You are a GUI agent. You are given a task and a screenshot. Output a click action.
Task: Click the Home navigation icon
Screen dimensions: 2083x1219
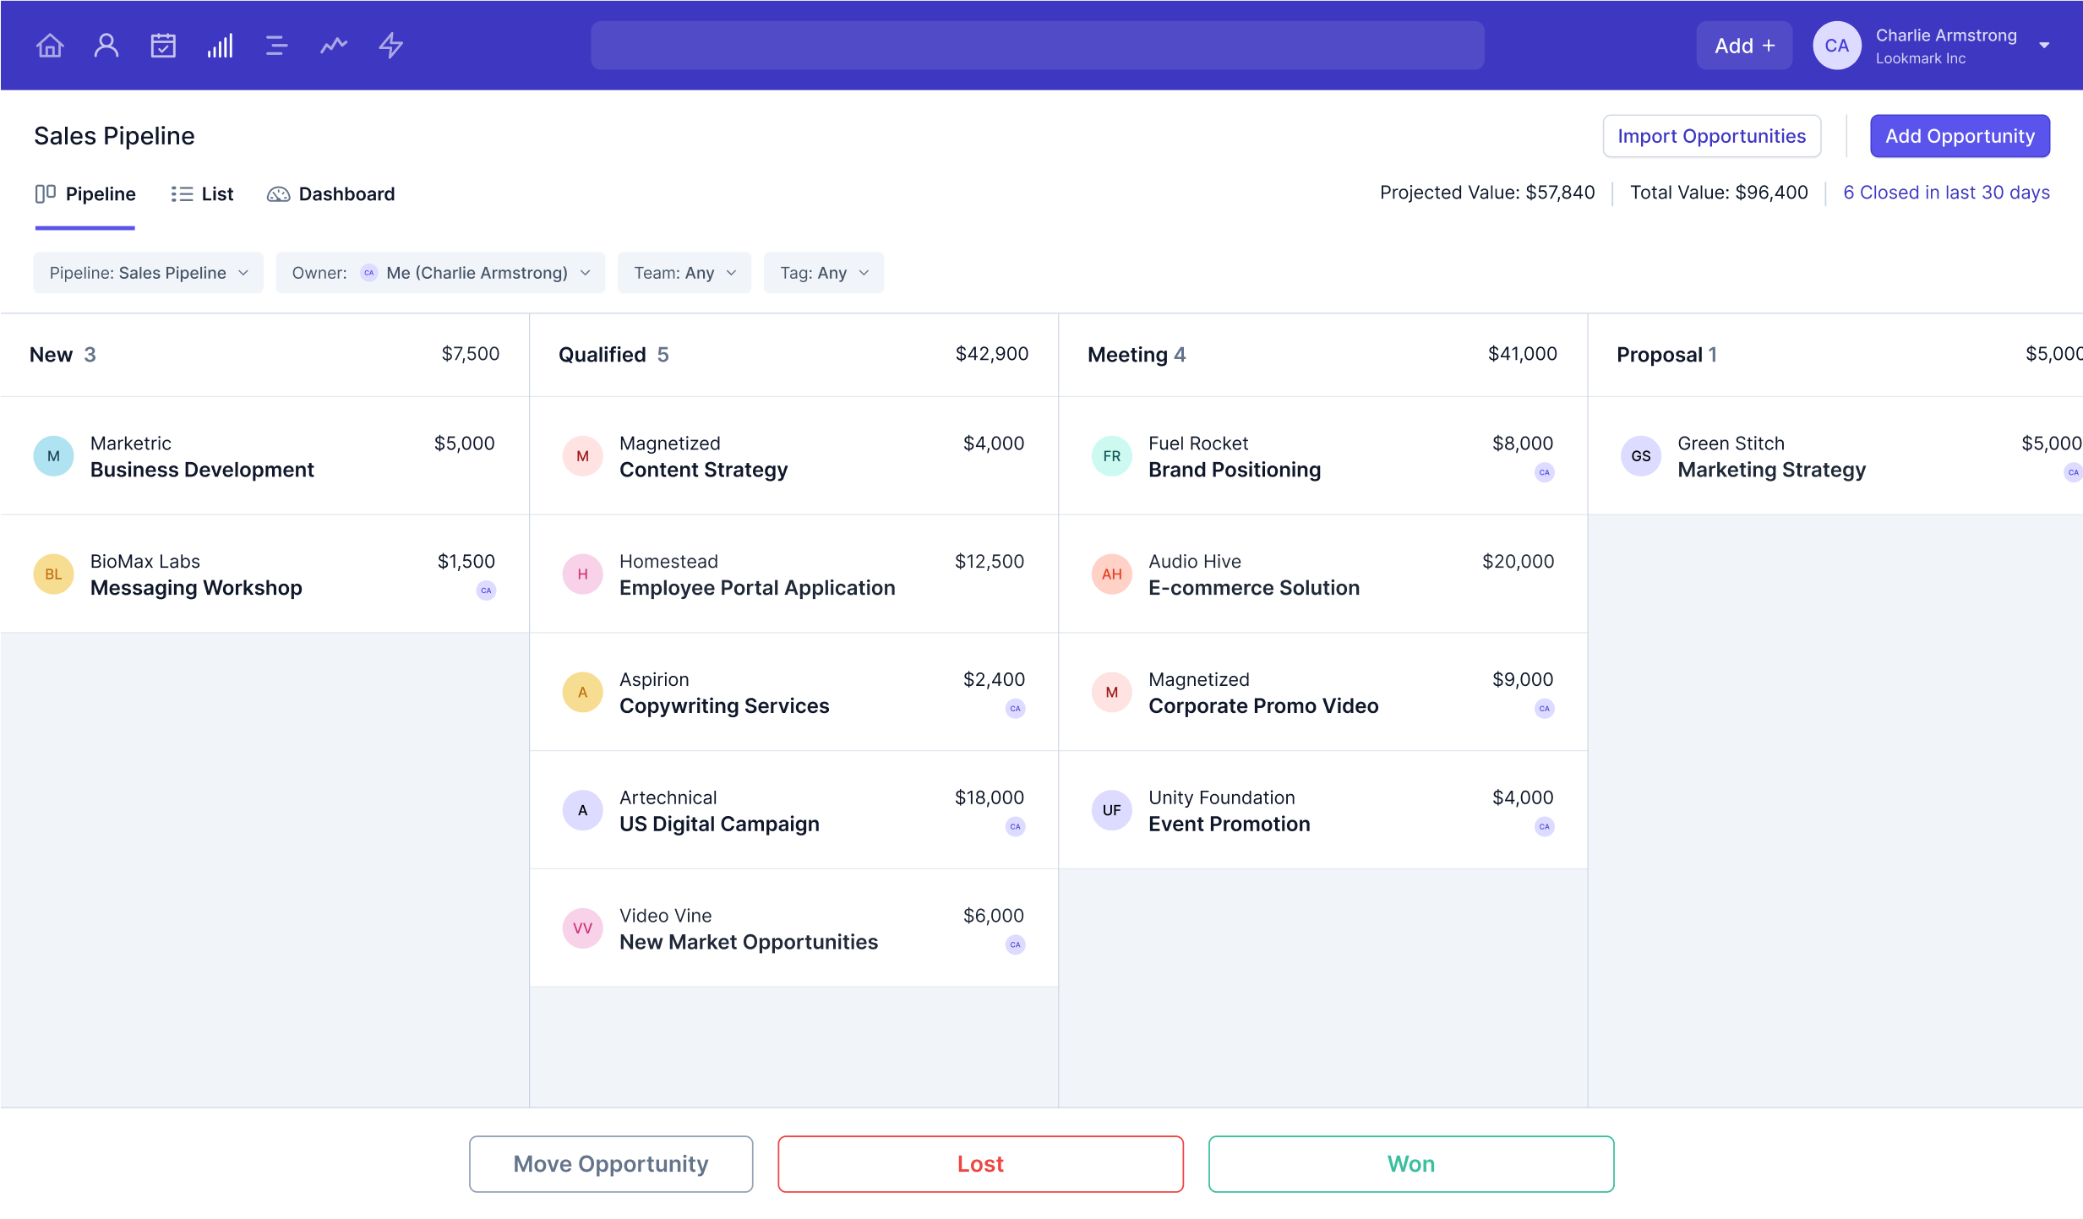tap(49, 45)
